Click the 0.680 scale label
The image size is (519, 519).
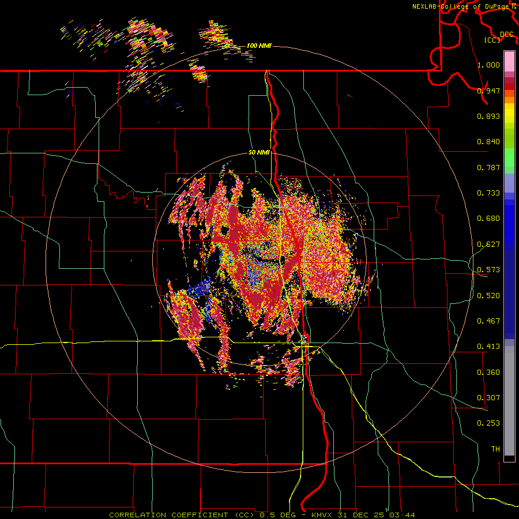coord(488,219)
